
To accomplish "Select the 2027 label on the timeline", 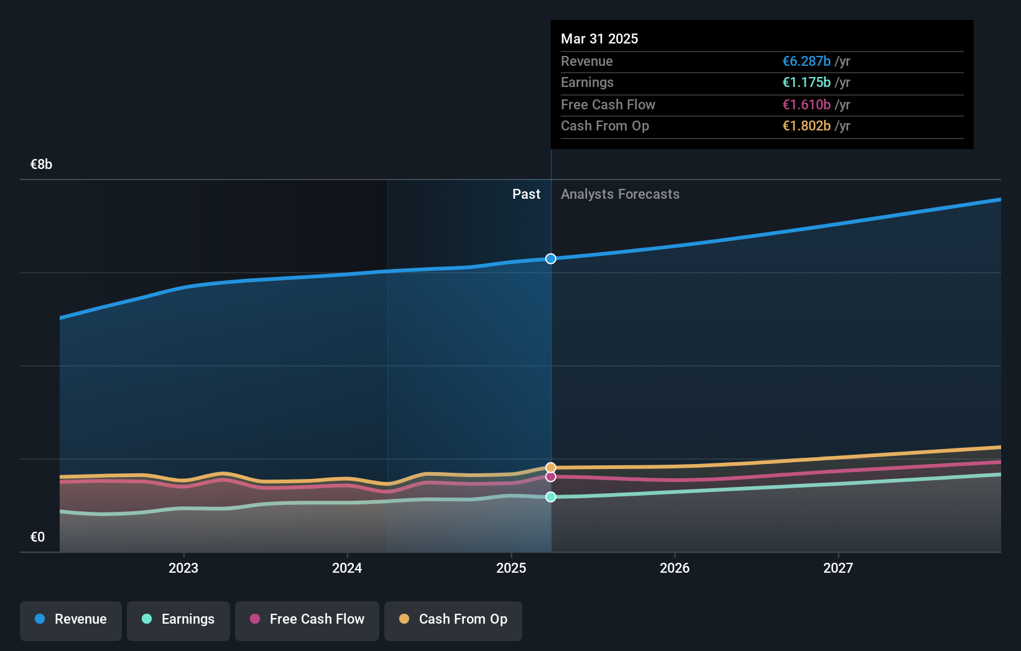I will [838, 567].
